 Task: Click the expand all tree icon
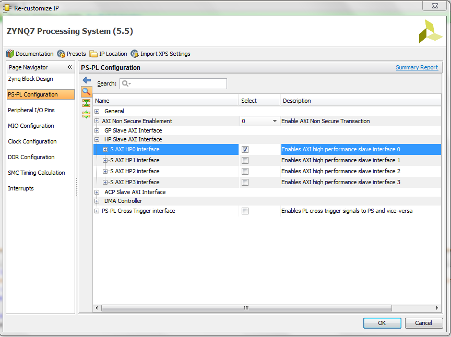click(86, 114)
